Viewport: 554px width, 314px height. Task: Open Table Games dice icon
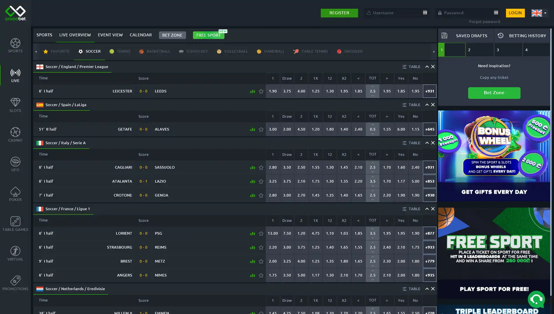(15, 224)
